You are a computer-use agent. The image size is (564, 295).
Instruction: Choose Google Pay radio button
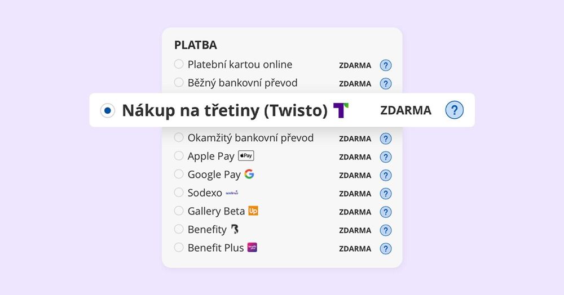coord(179,174)
